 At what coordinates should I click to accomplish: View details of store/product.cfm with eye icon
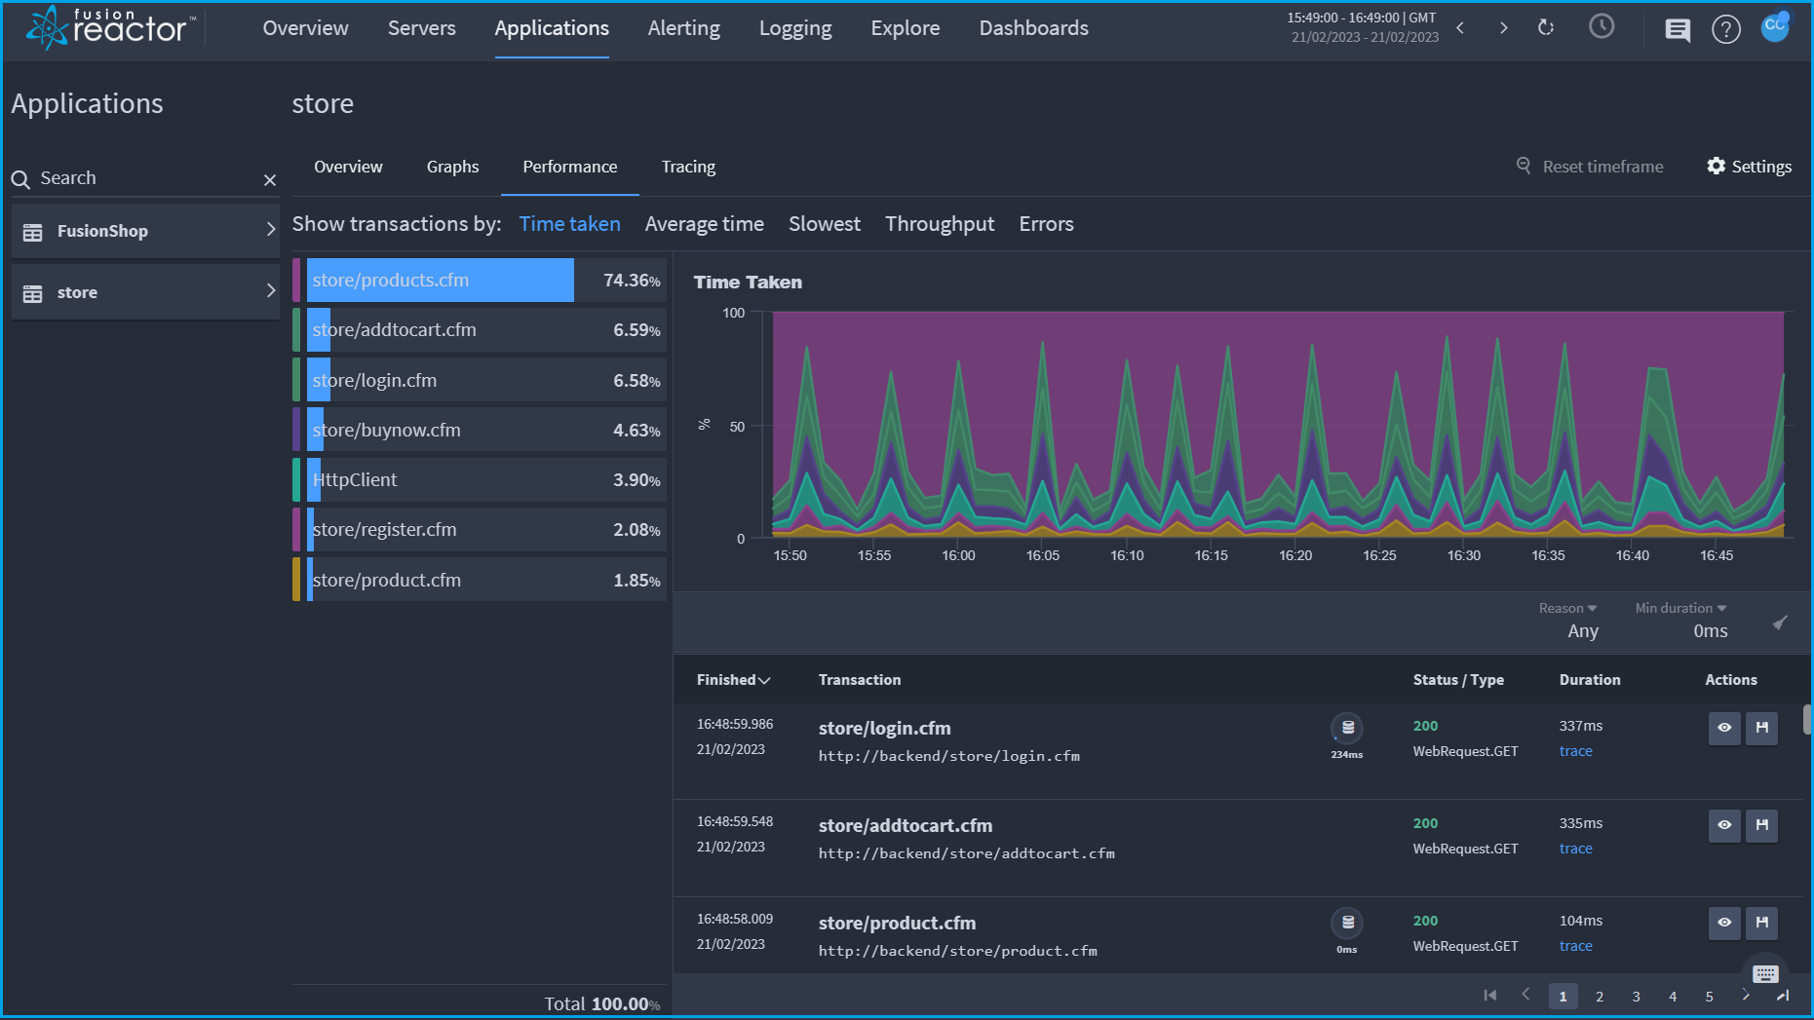1724,923
